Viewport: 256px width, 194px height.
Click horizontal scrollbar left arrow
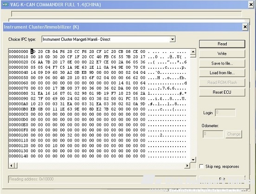coord(11,166)
